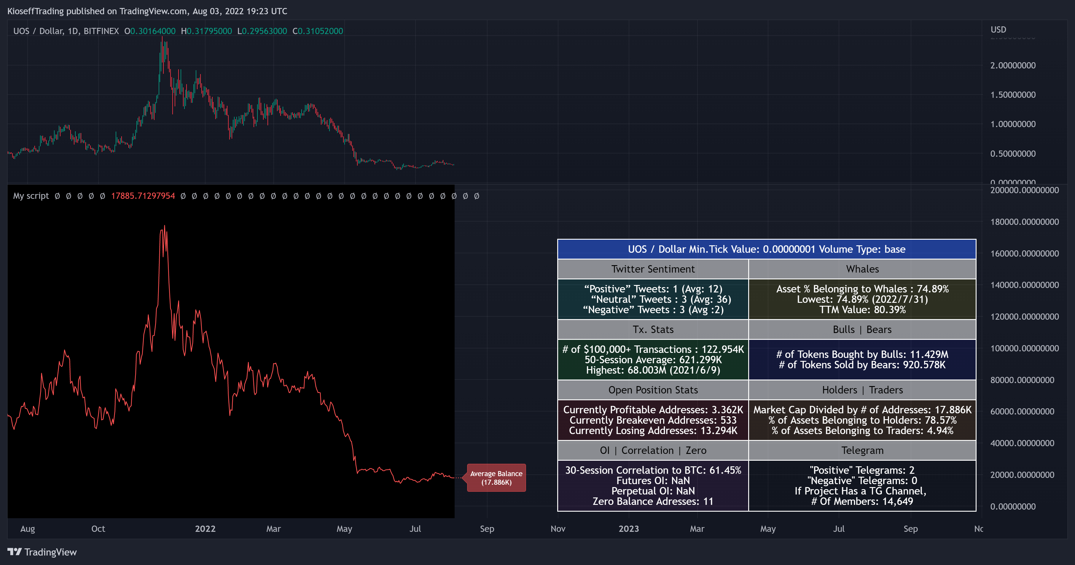Click the open value 0.30164000
Image resolution: width=1075 pixels, height=565 pixels.
click(x=153, y=31)
